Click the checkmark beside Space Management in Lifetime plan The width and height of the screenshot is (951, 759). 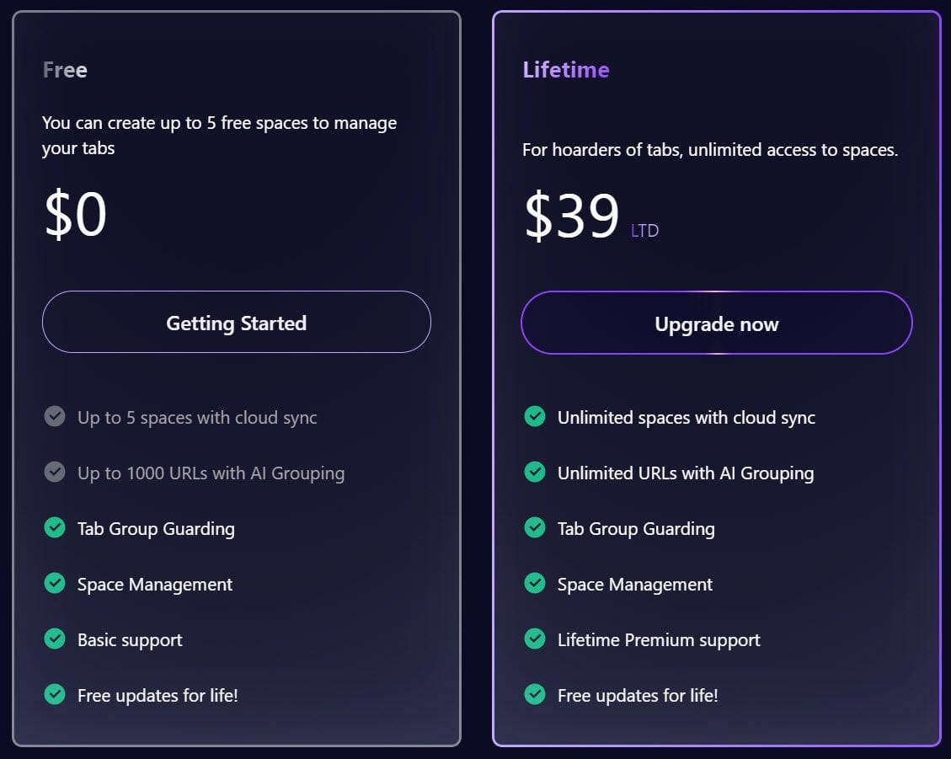tap(535, 584)
